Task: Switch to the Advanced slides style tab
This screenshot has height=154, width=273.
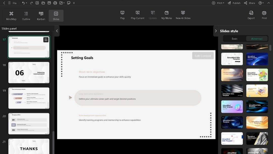Action: (257, 39)
